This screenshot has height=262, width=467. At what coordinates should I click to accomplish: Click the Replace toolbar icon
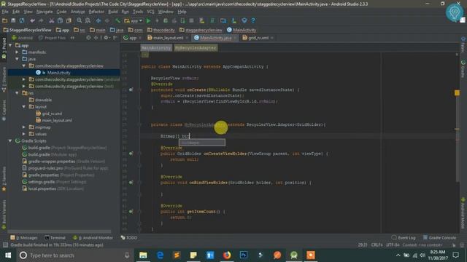click(88, 20)
